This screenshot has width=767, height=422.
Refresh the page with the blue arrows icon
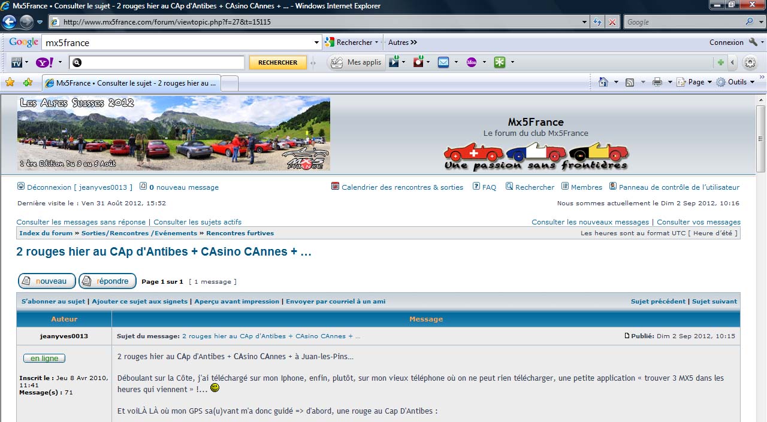point(597,22)
